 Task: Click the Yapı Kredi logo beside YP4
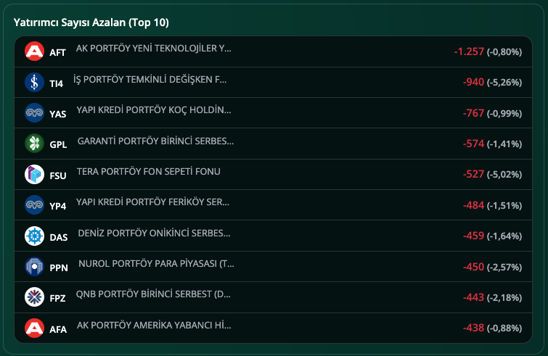[x=34, y=205]
